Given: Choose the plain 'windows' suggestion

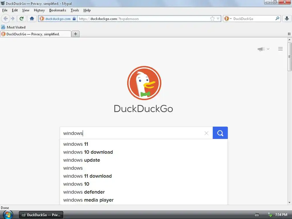Looking at the screenshot, I should pyautogui.click(x=144, y=168).
